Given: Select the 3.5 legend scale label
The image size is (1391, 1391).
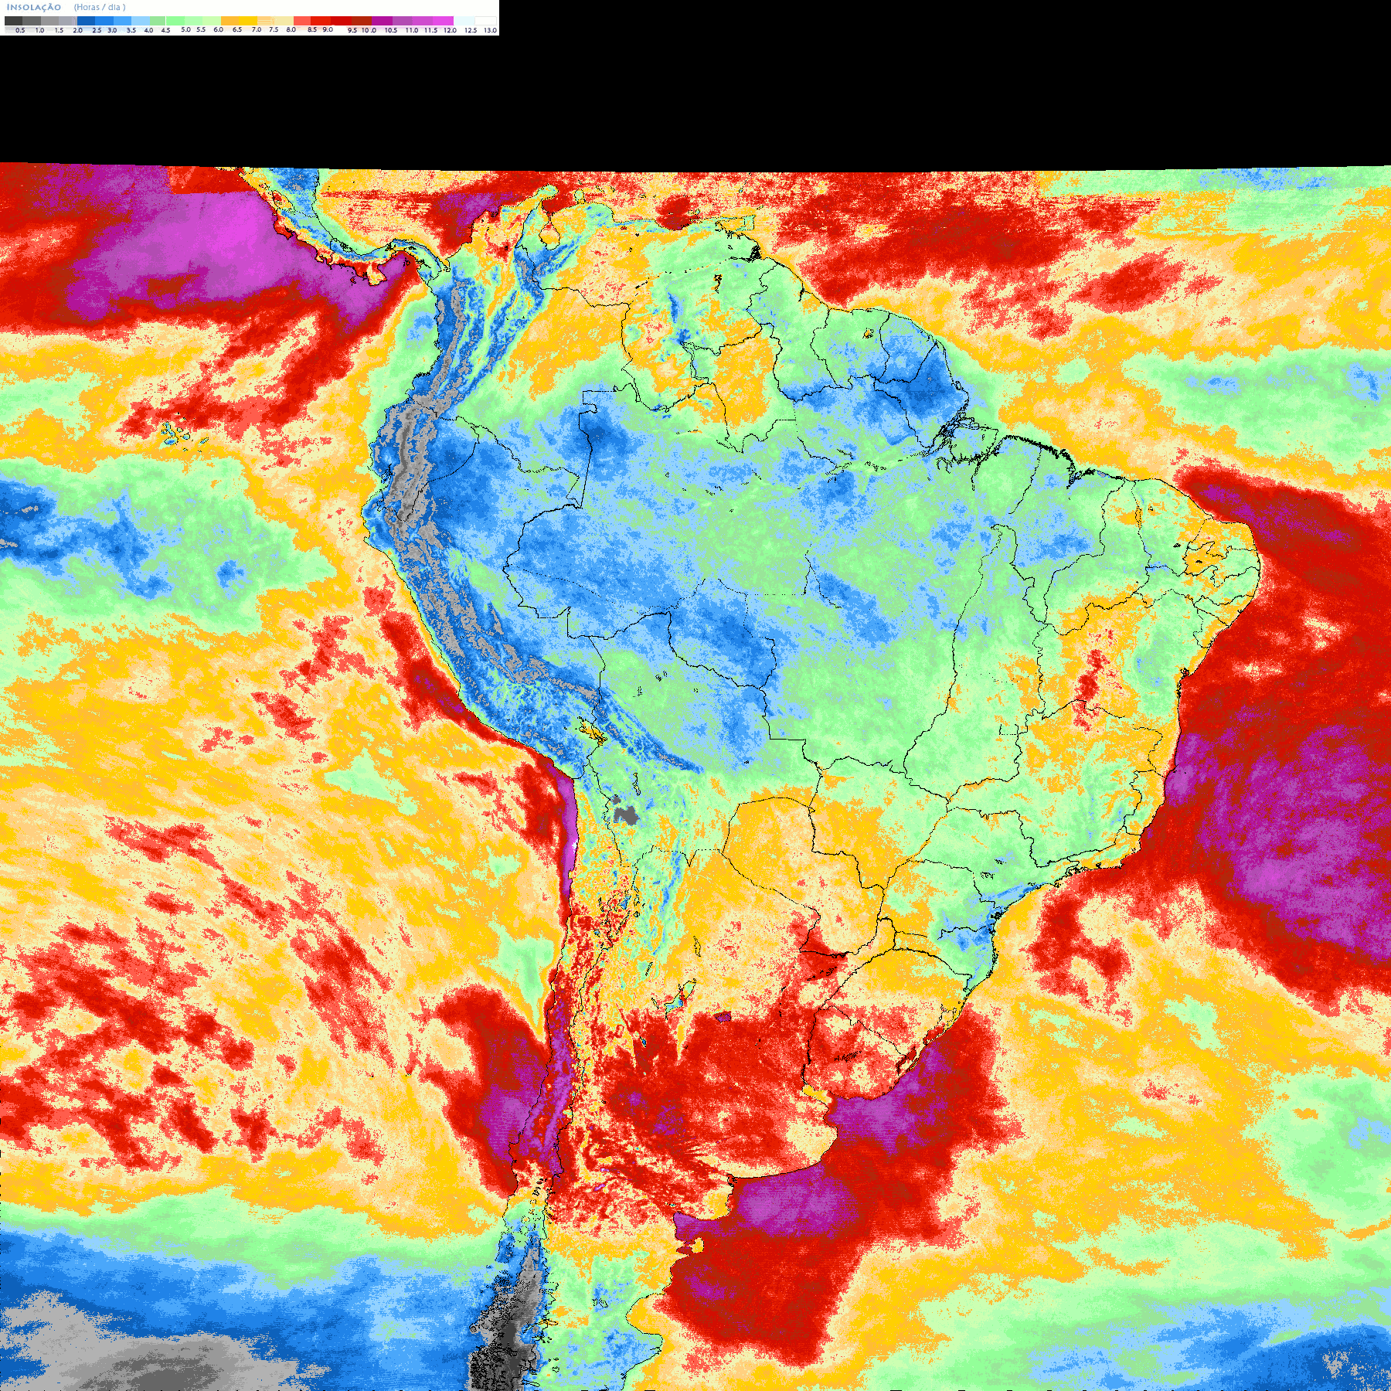Looking at the screenshot, I should 131,30.
